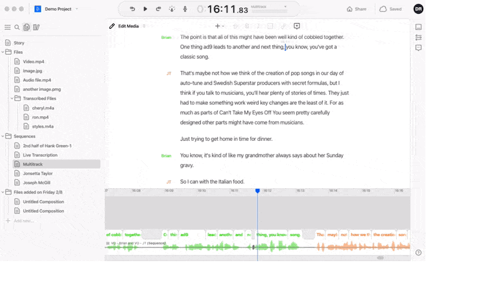499x306 pixels.
Task: Click the Transcribed Files folder icon
Action: click(x=18, y=98)
